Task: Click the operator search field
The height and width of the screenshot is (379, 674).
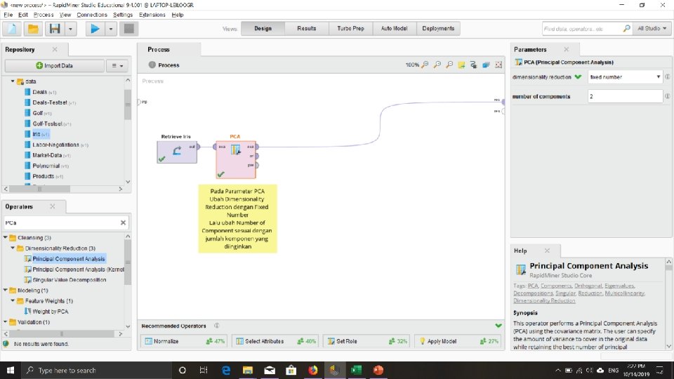Action: (x=61, y=222)
